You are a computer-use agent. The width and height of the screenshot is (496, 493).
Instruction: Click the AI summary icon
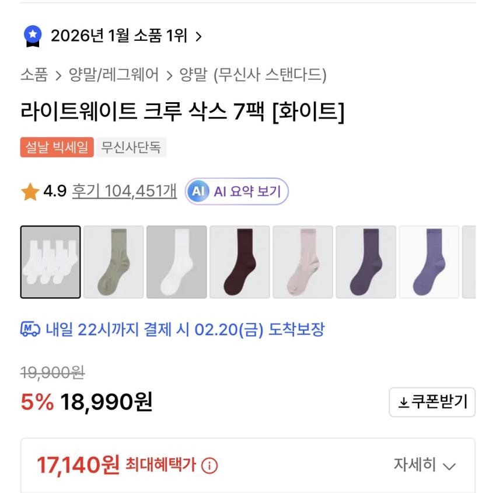pyautogui.click(x=198, y=192)
